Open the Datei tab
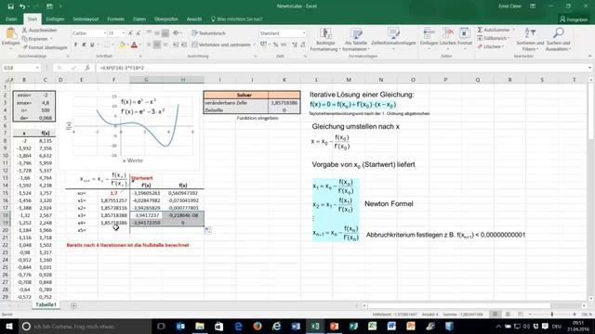The width and height of the screenshot is (595, 334). point(11,19)
